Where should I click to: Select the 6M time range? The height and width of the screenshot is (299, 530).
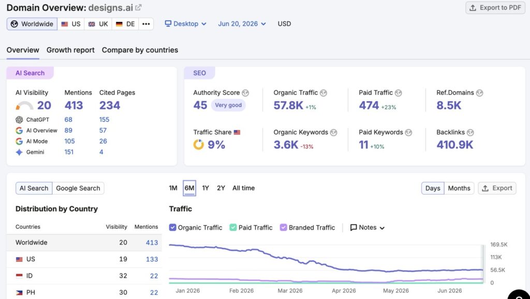189,188
